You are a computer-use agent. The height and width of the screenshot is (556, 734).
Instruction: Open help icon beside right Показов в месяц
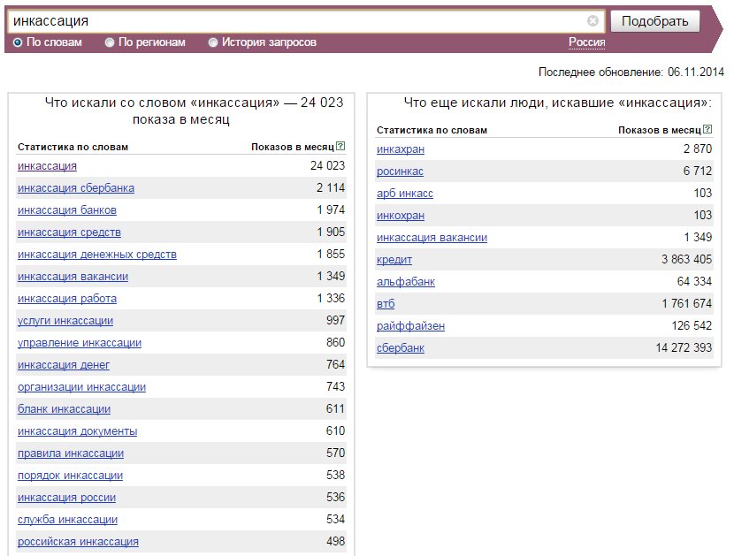pos(707,129)
